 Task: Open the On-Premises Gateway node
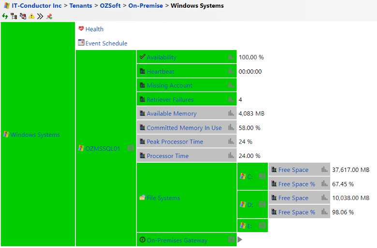tap(177, 240)
